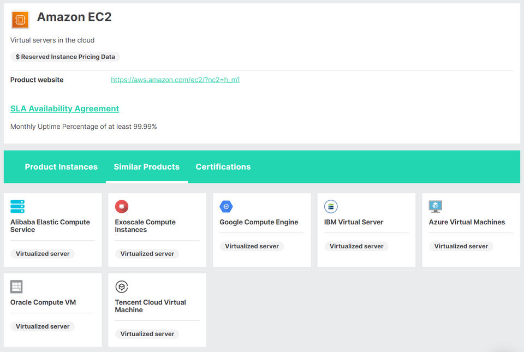Click Virtualized server tag under Oracle Compute VM
This screenshot has height=352, width=524.
[x=43, y=326]
